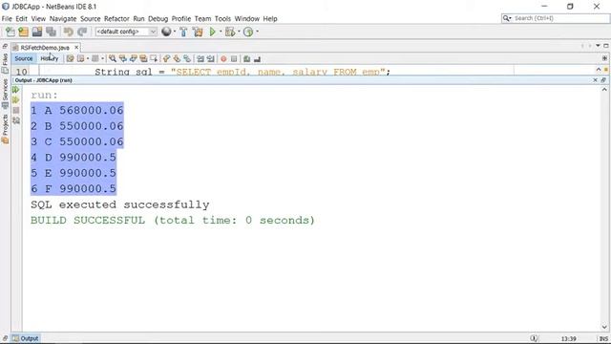Click the Last Edit editor toolbar icon
Viewport: 611px width, 344px height.
point(70,59)
